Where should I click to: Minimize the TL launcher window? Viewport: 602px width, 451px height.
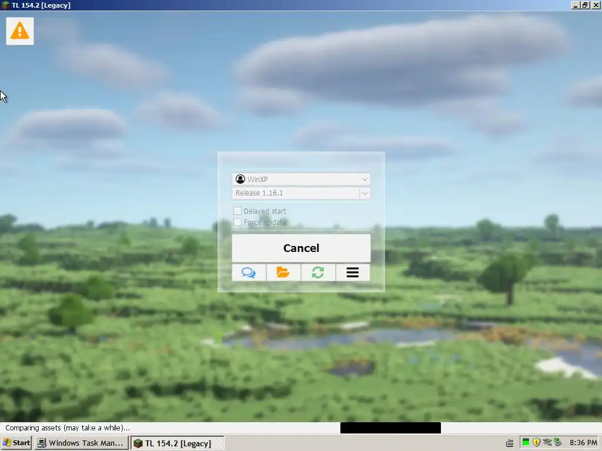coord(576,5)
